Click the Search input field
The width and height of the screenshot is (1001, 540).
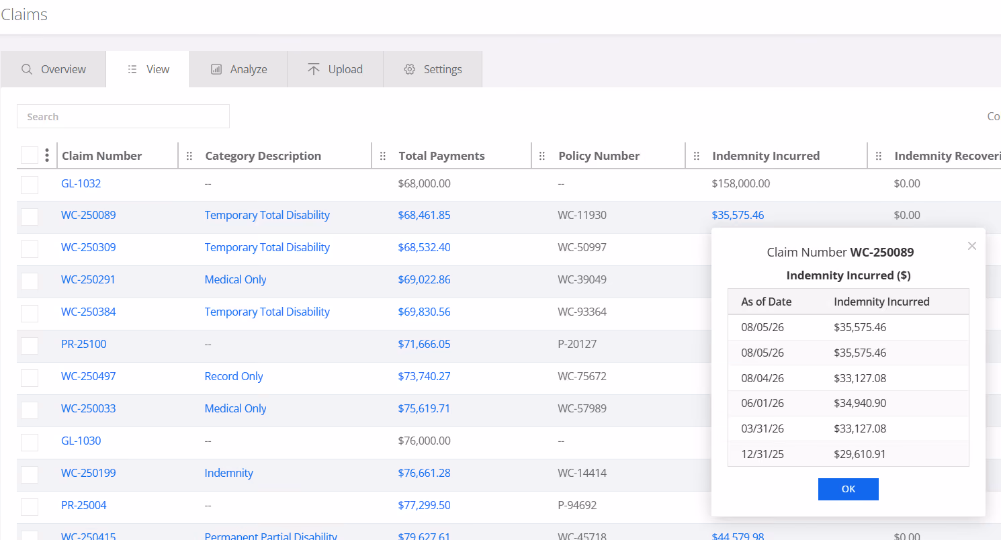pos(123,116)
